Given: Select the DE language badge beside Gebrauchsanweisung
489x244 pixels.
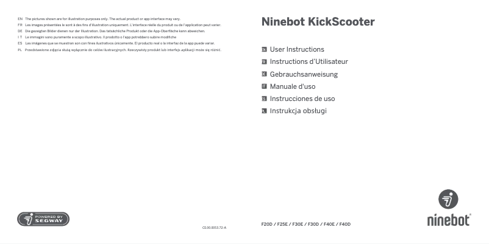Looking at the screenshot, I should pyautogui.click(x=264, y=74).
